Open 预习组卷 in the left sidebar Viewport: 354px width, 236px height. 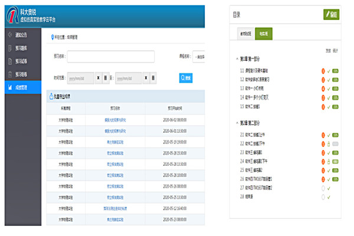click(x=21, y=74)
